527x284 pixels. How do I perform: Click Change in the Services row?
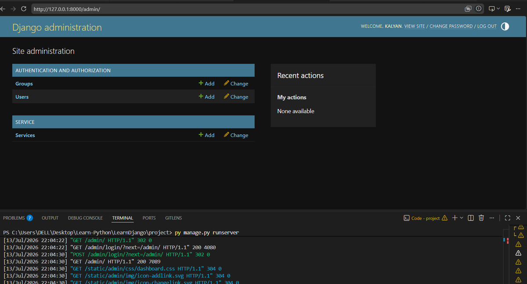tap(236, 135)
